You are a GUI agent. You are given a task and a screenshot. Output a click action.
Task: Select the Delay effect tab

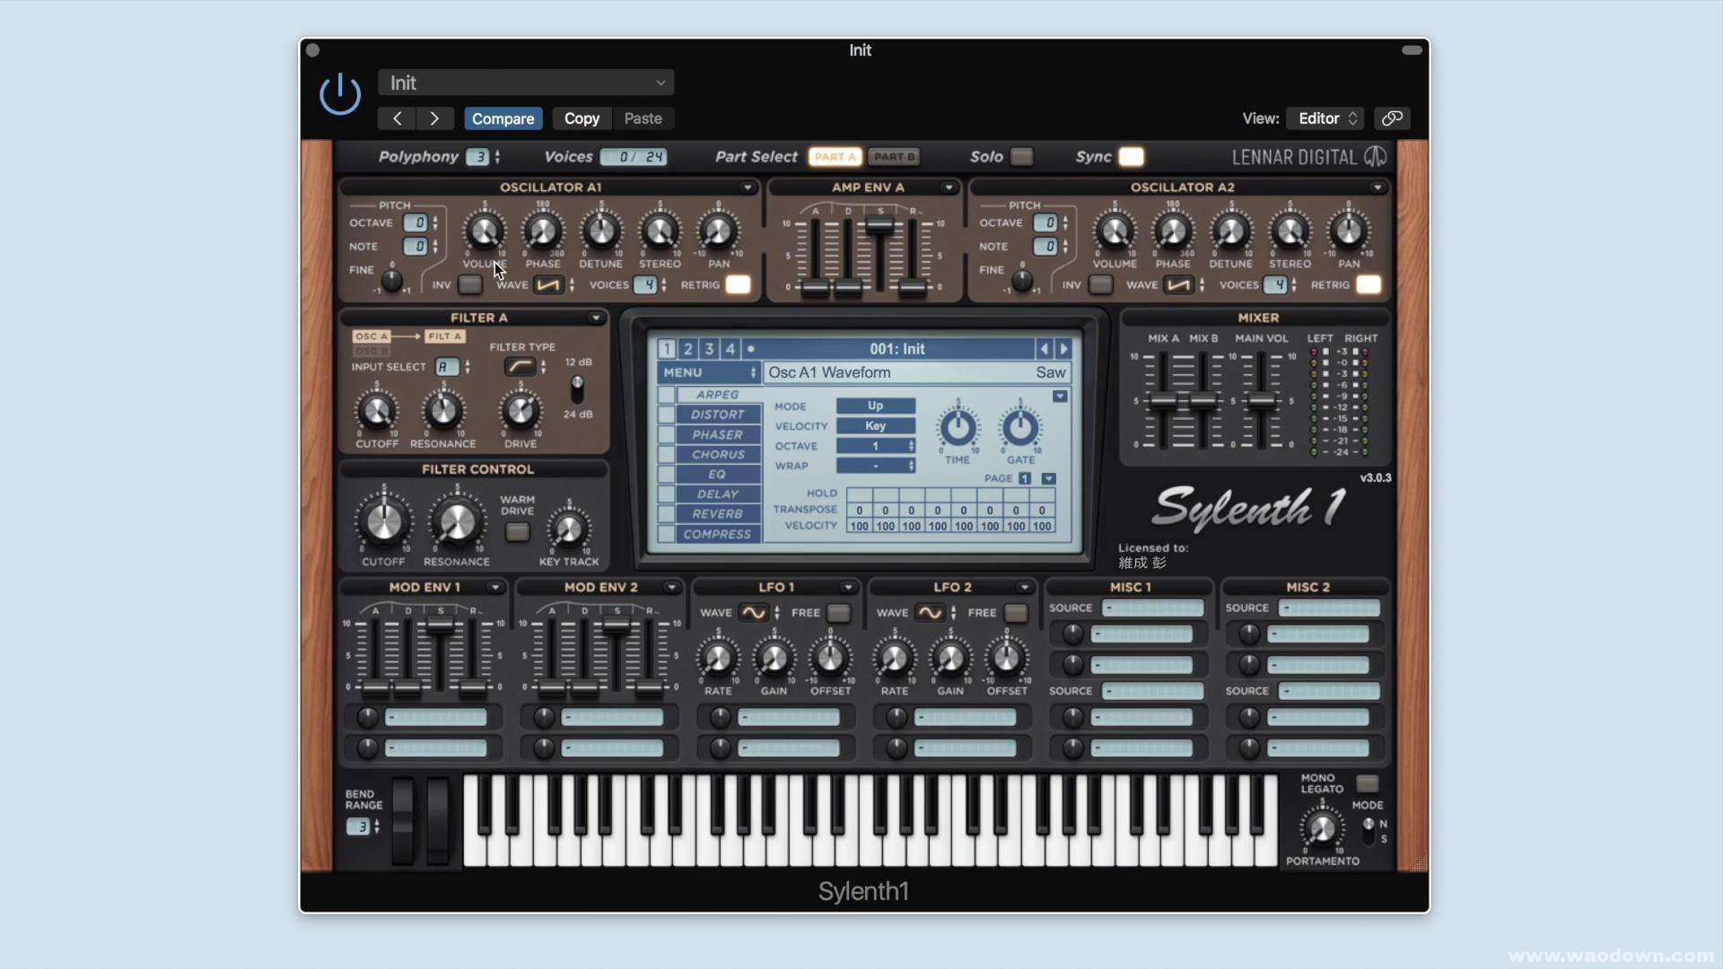pyautogui.click(x=718, y=494)
